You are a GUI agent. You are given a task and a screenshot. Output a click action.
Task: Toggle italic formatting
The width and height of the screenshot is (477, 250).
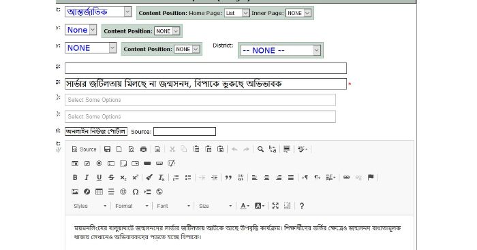(x=87, y=178)
